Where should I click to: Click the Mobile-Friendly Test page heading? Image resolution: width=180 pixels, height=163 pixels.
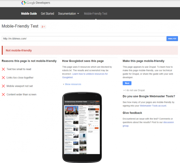coord(20,26)
